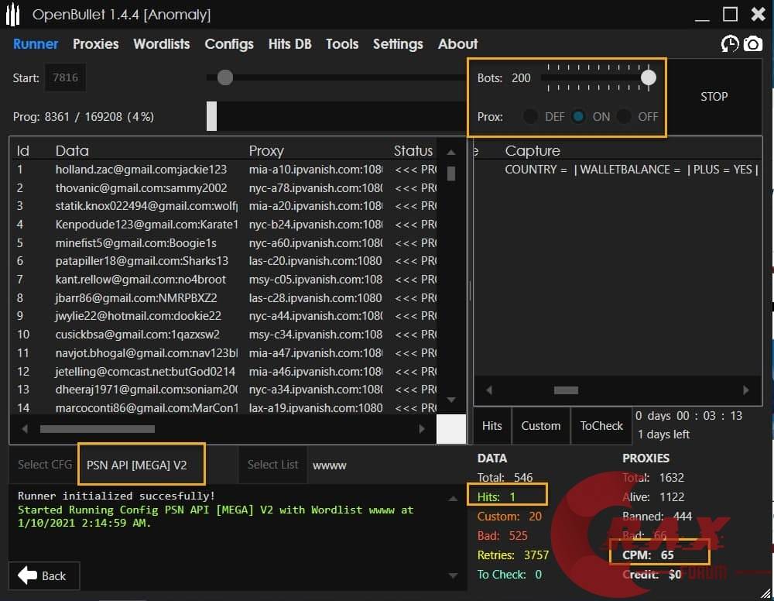Click the right arrow of the data list horizontal scrollbar
This screenshot has height=601, width=774.
coord(422,428)
